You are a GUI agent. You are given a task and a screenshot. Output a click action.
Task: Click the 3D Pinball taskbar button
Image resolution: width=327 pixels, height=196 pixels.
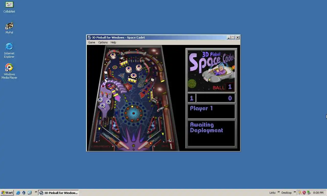[59, 193]
